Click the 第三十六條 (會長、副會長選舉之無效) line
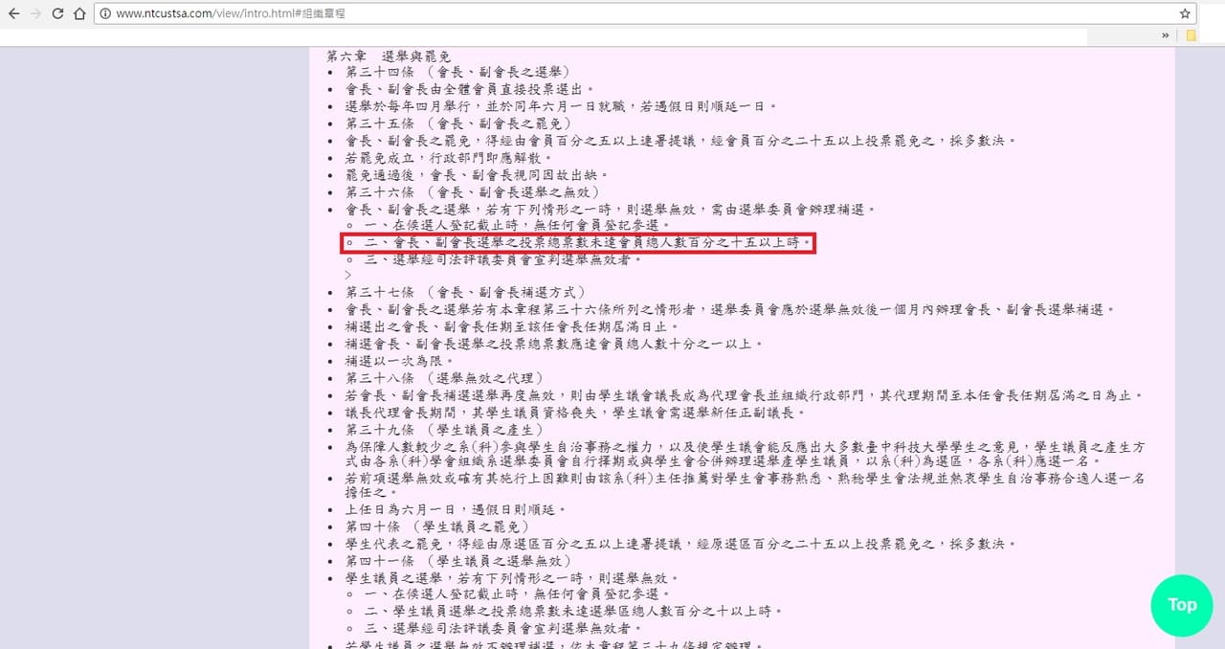 pos(470,191)
